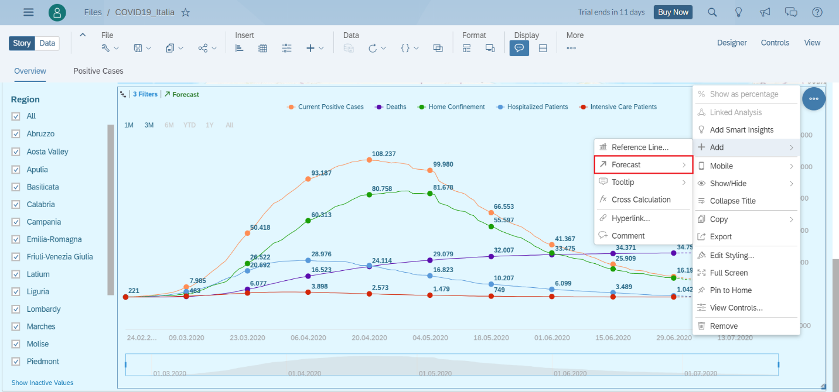Click the curly braces formulas icon
The width and height of the screenshot is (839, 392).
click(x=405, y=48)
